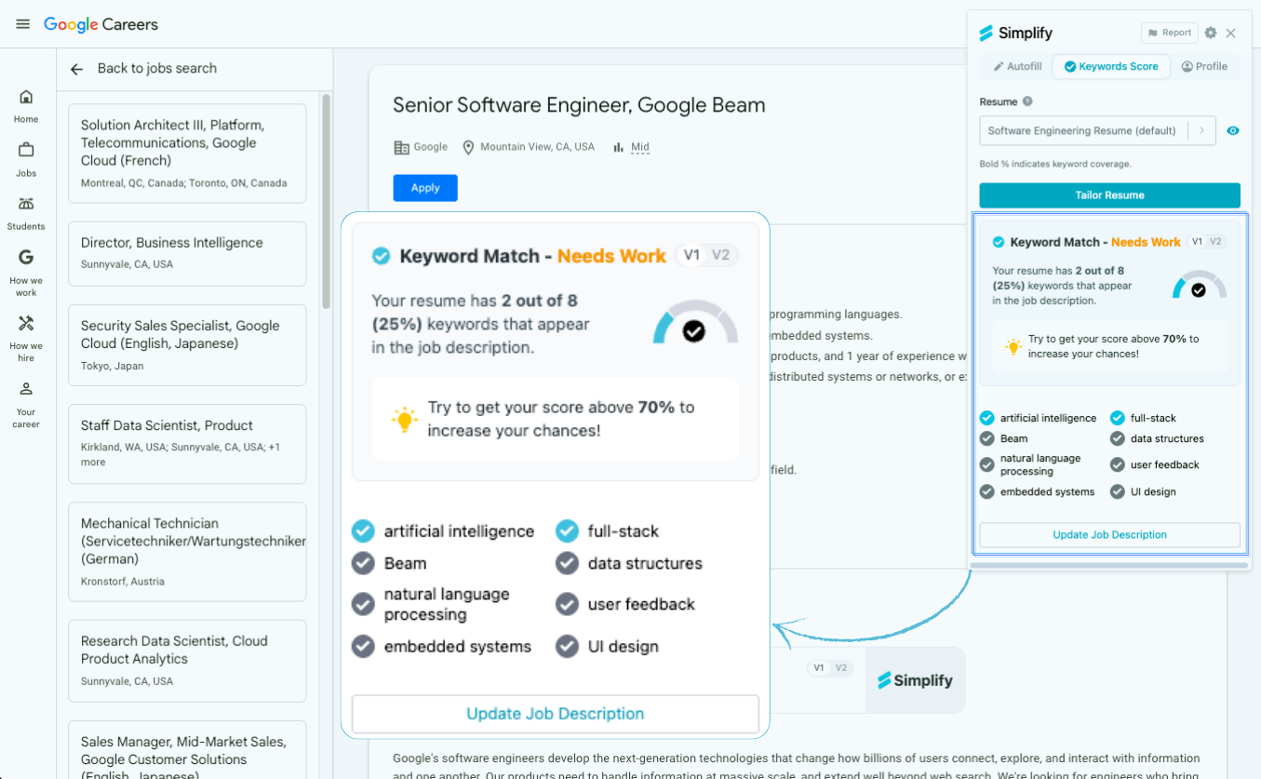Open Sales Manager, Mid-Market Sales job card
Image resolution: width=1261 pixels, height=779 pixels.
coord(187,750)
